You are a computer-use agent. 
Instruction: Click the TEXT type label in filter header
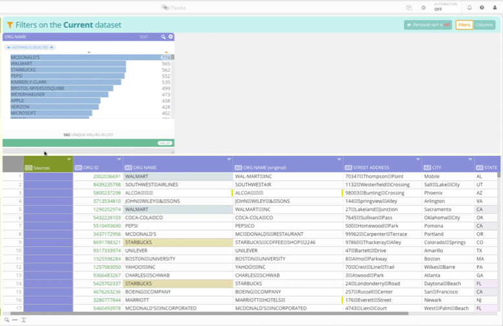(144, 37)
